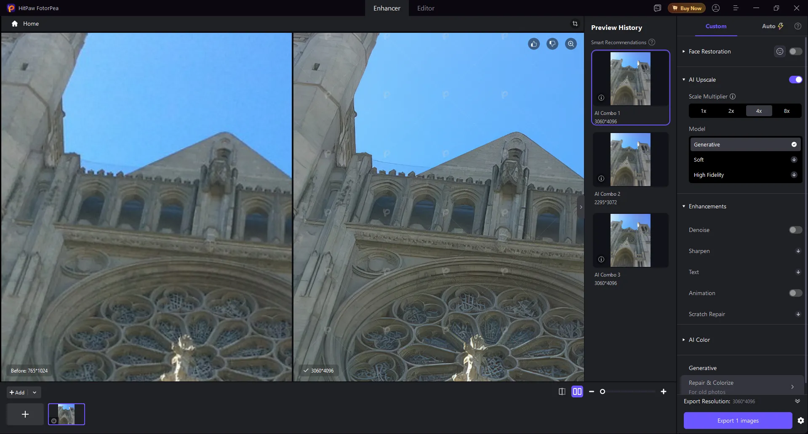Select the AI Combo 2 preview thumbnail

(x=630, y=160)
